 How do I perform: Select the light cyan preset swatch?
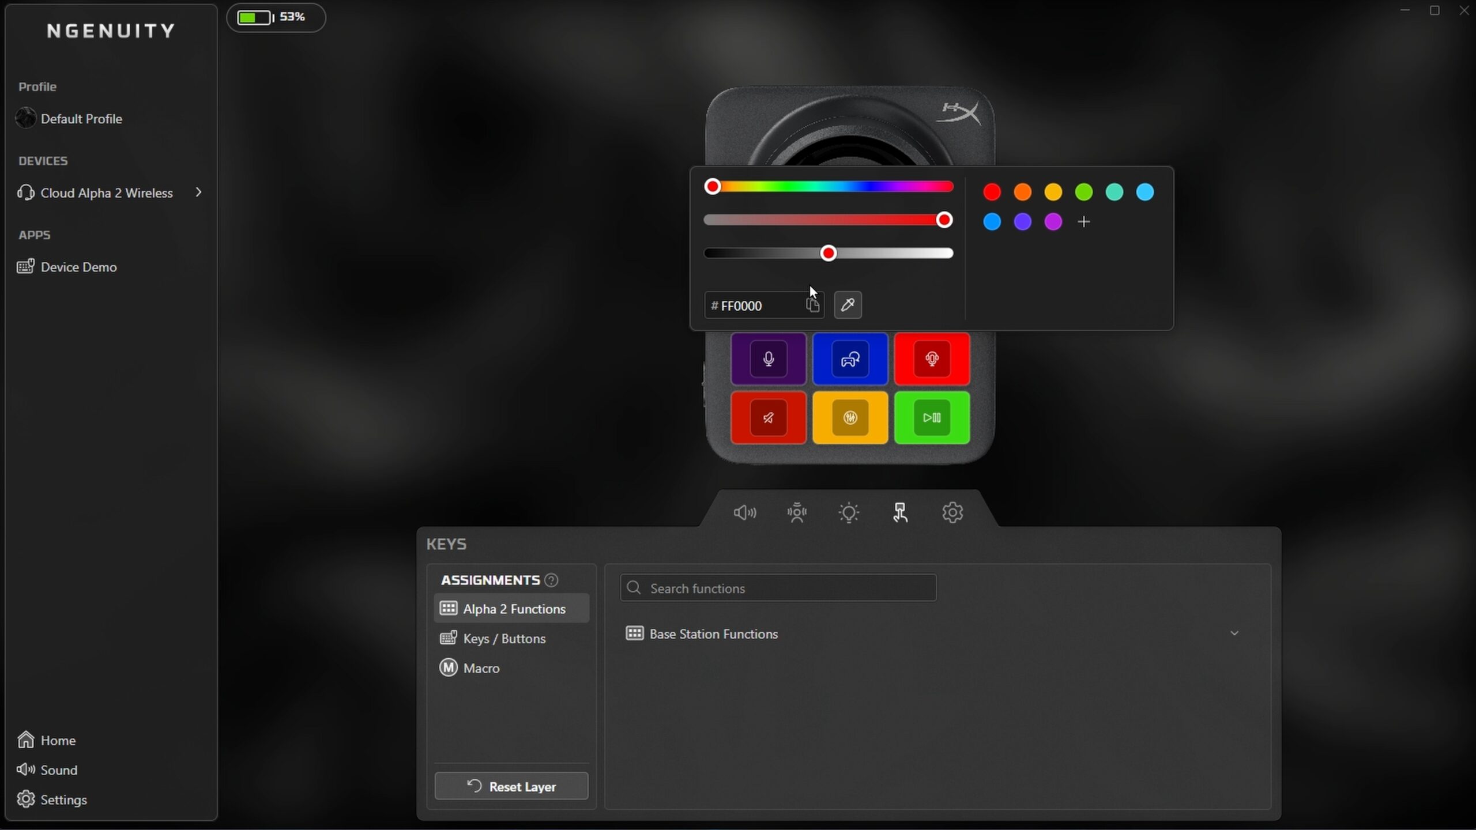coord(1144,192)
